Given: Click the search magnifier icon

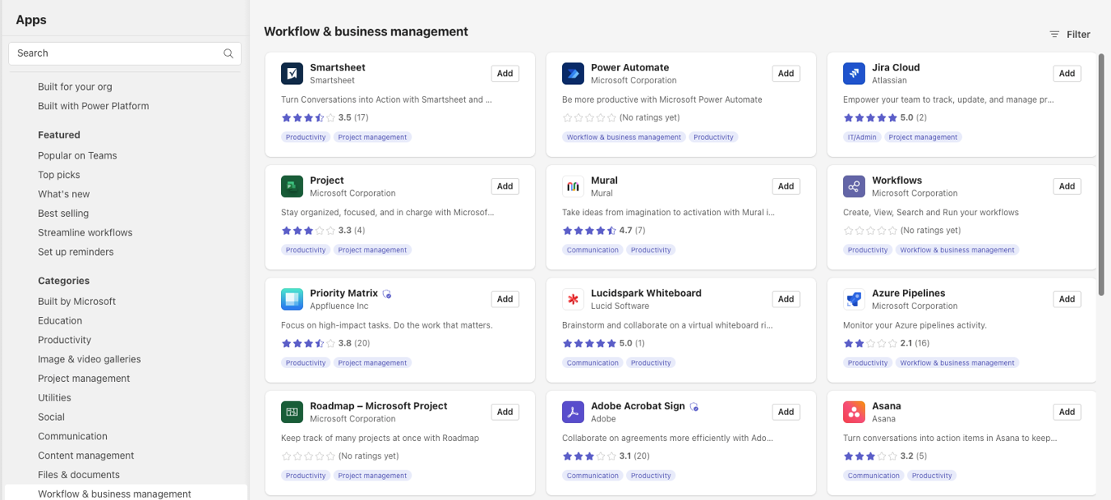Looking at the screenshot, I should point(228,53).
